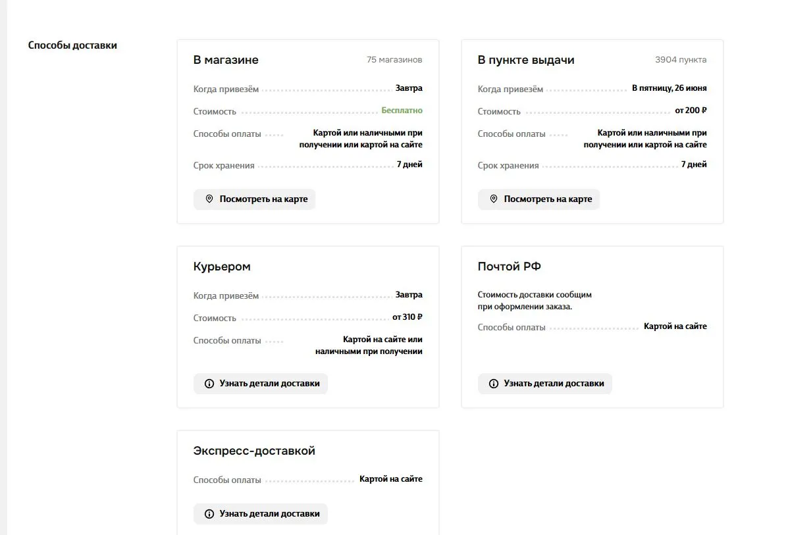Click the В пункте выдачи heading
This screenshot has height=535, width=788.
coord(526,61)
